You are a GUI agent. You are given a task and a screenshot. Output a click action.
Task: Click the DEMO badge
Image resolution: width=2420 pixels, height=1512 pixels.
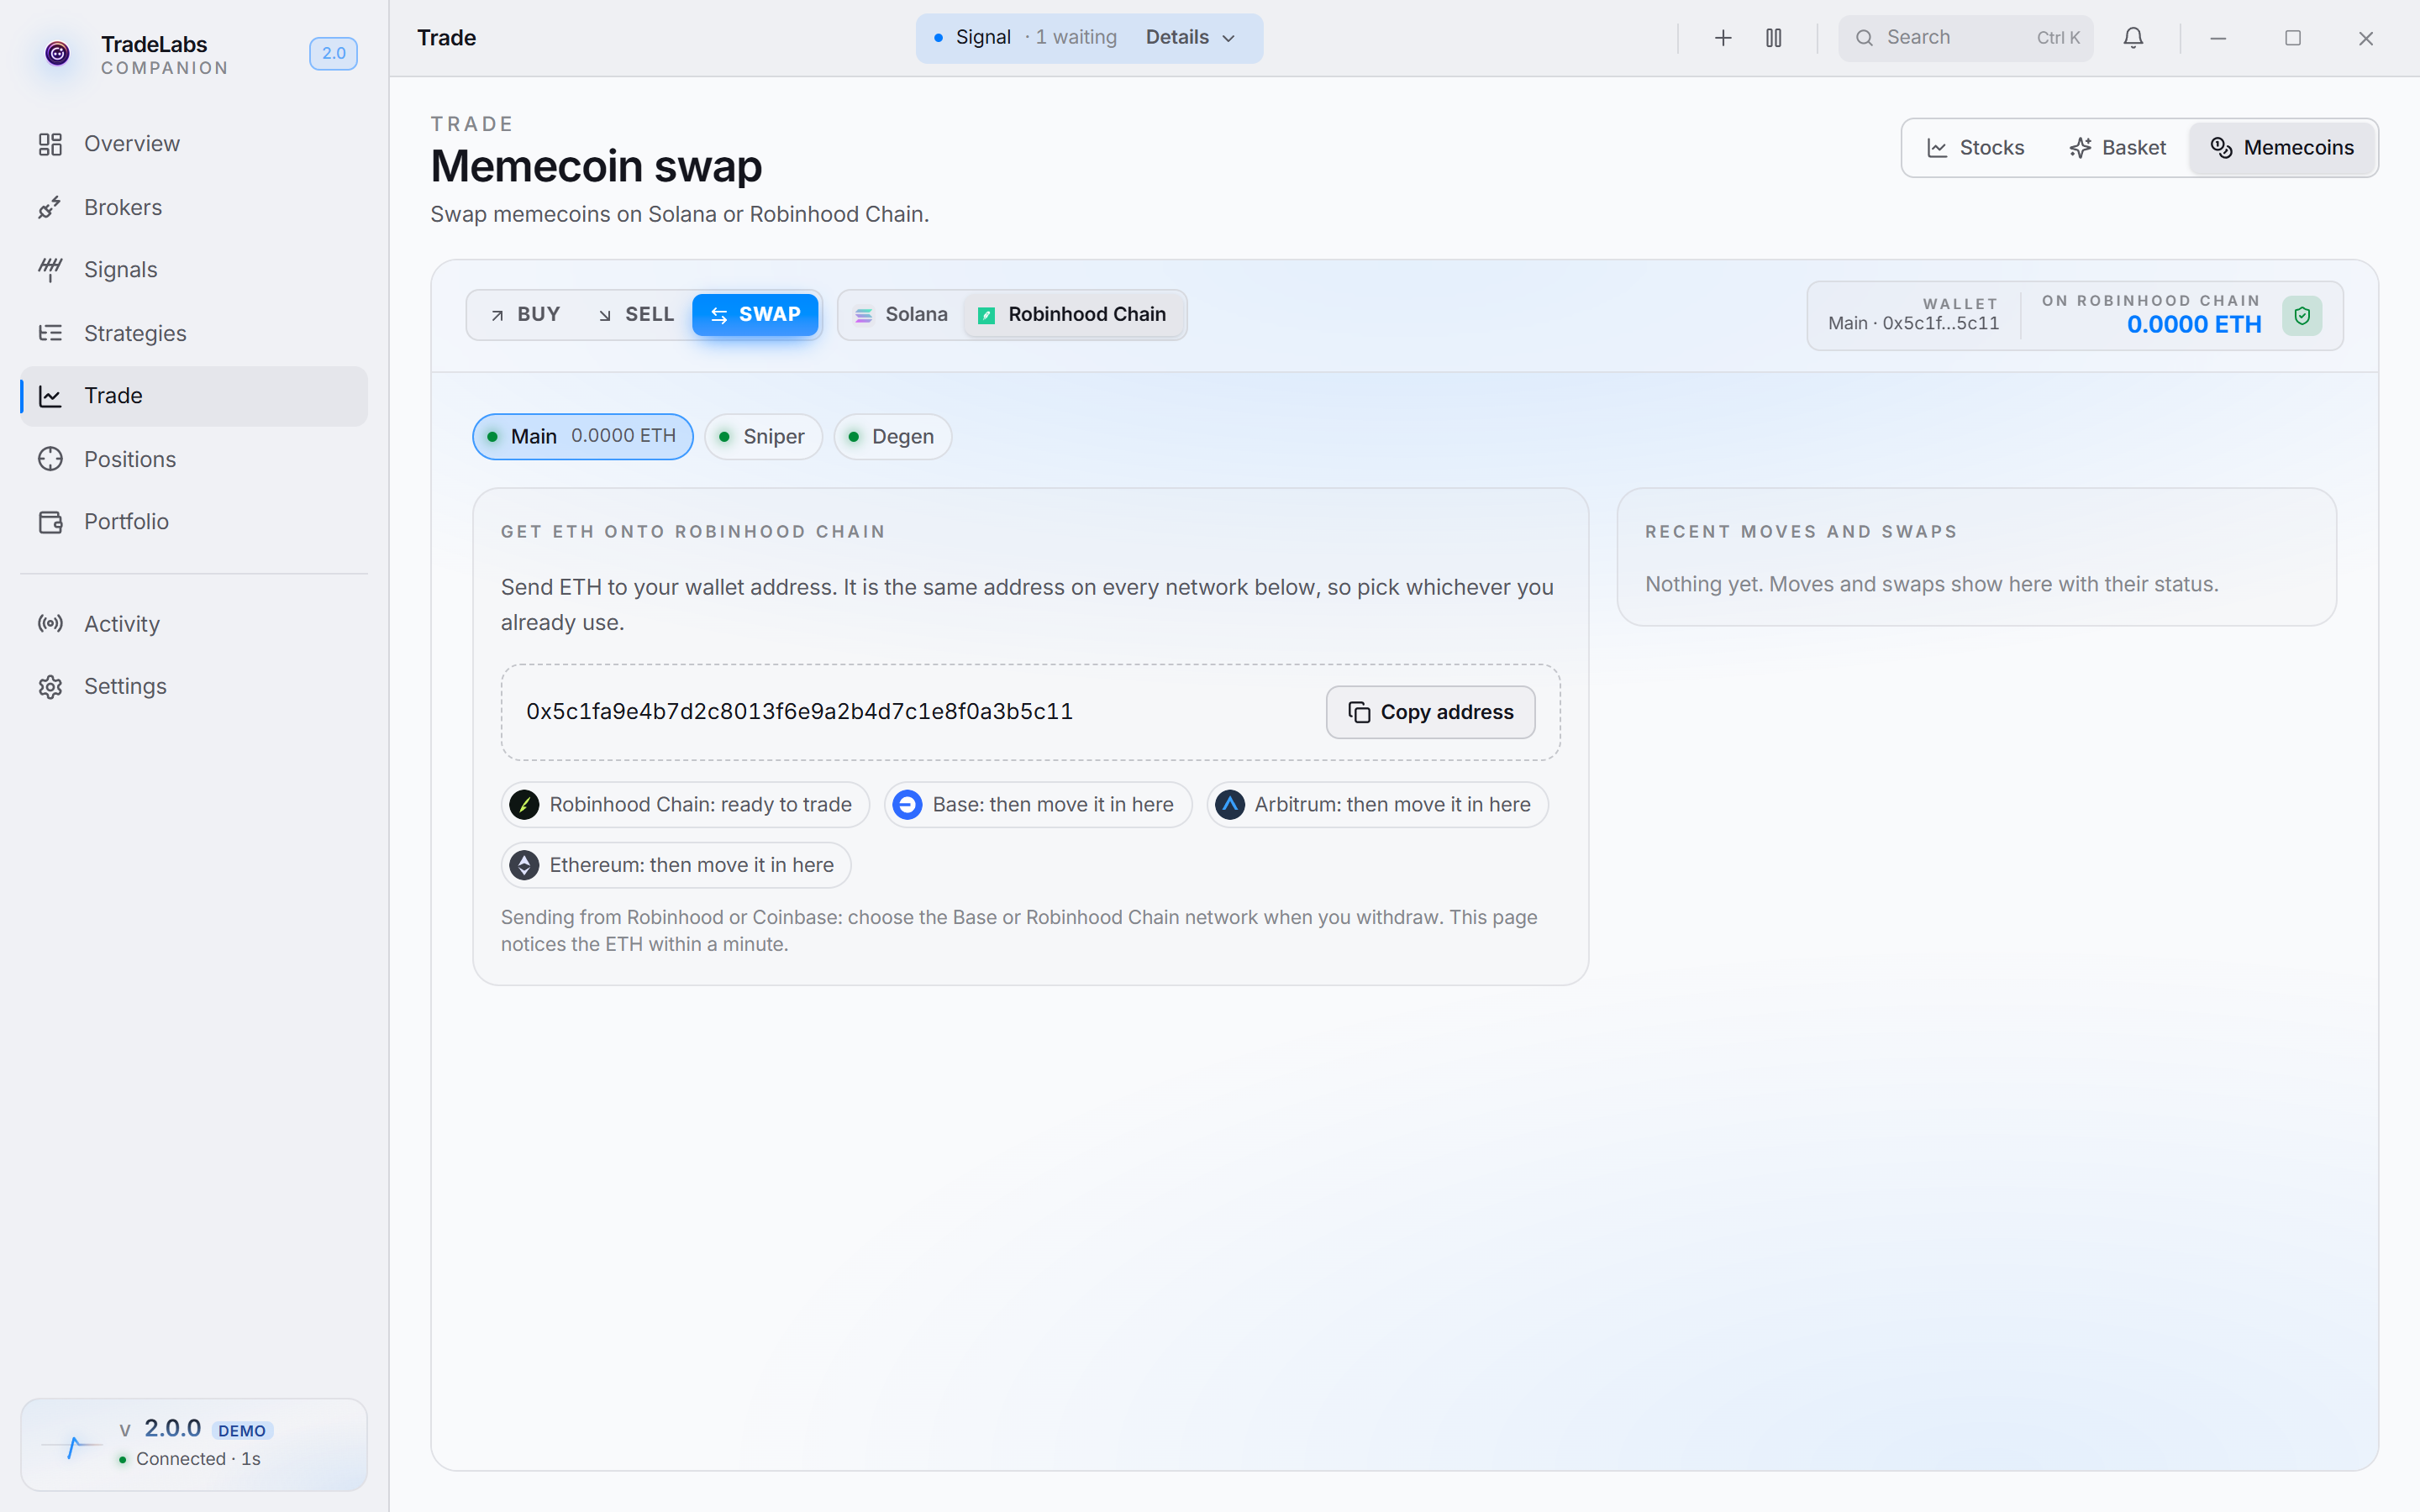[242, 1430]
